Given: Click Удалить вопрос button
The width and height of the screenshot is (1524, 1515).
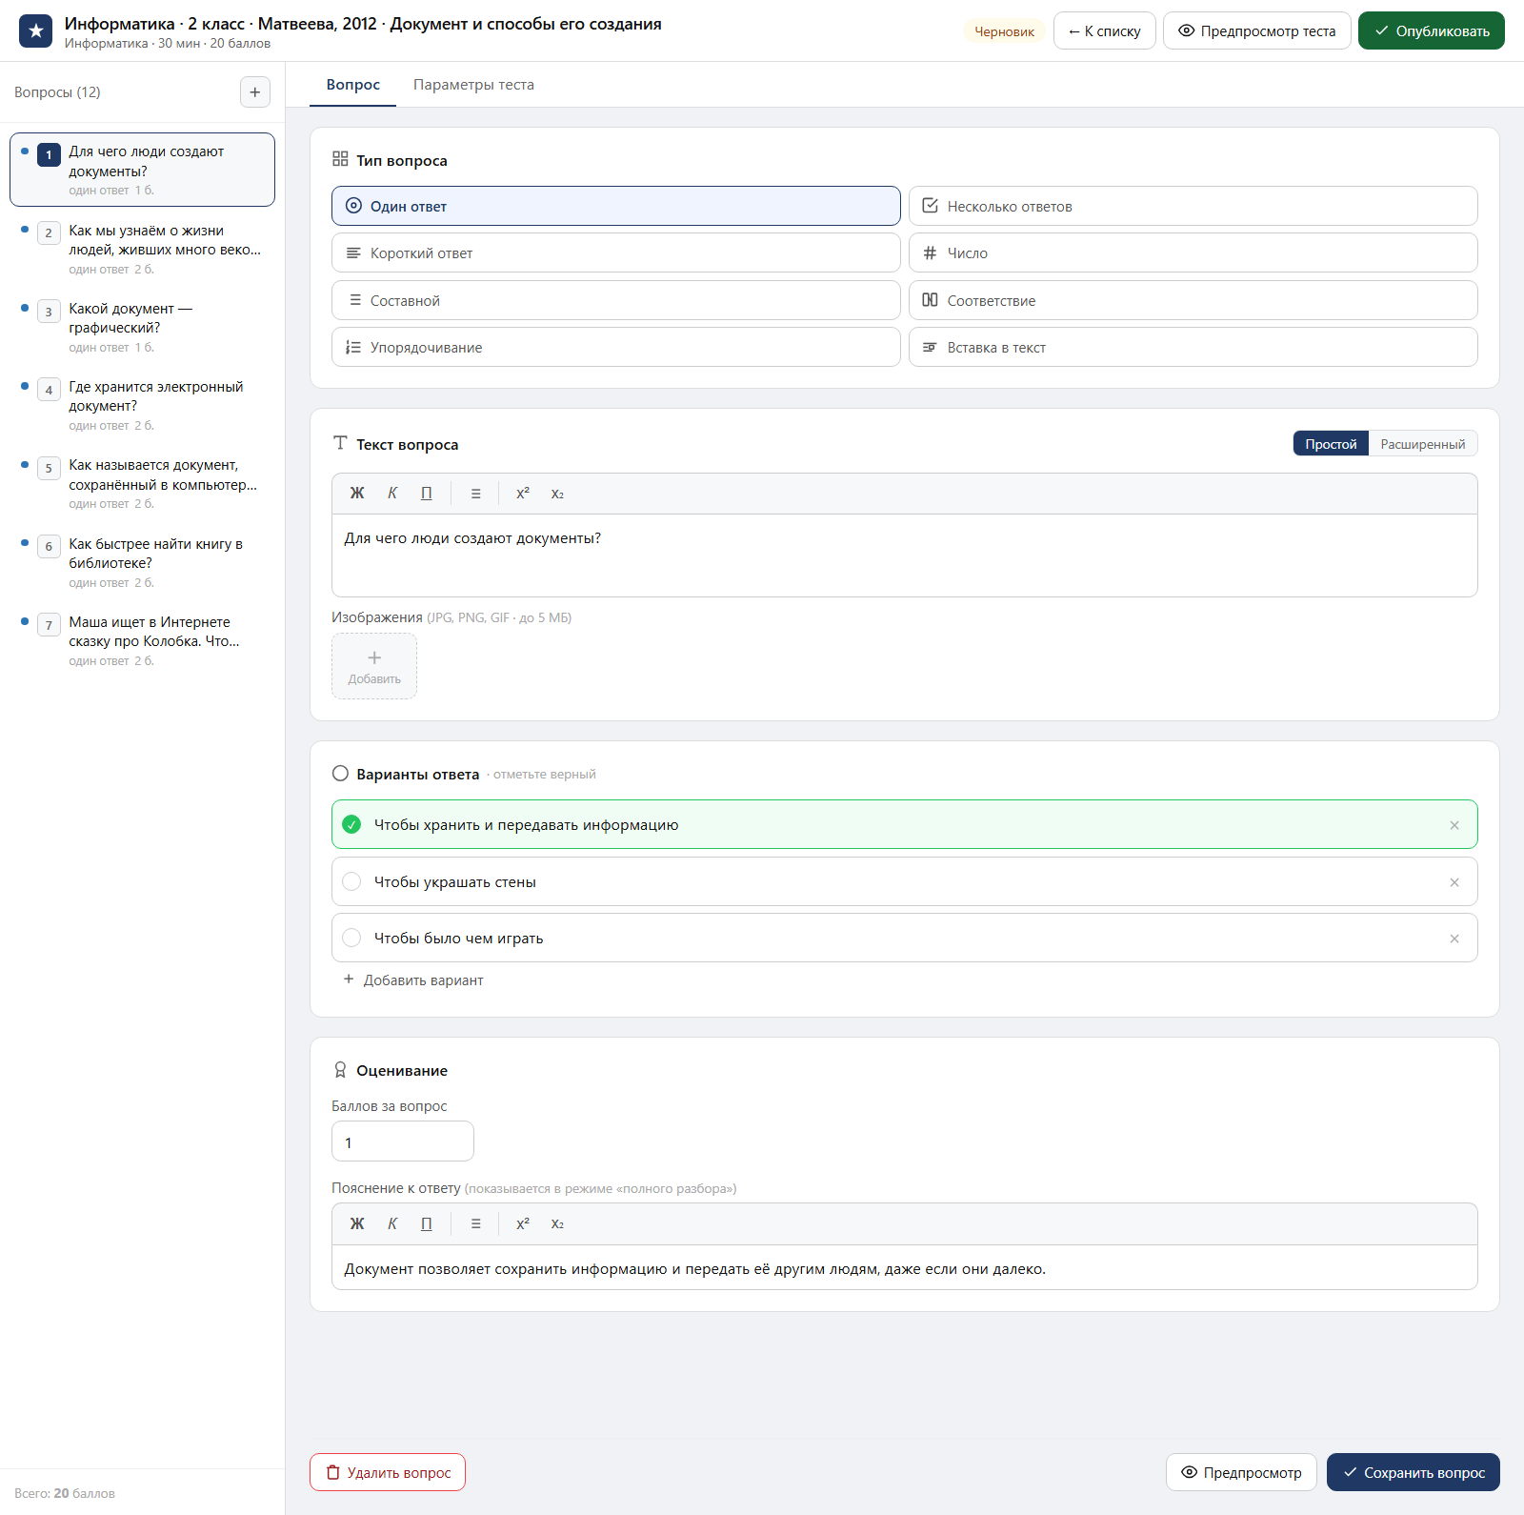Looking at the screenshot, I should 388,1472.
